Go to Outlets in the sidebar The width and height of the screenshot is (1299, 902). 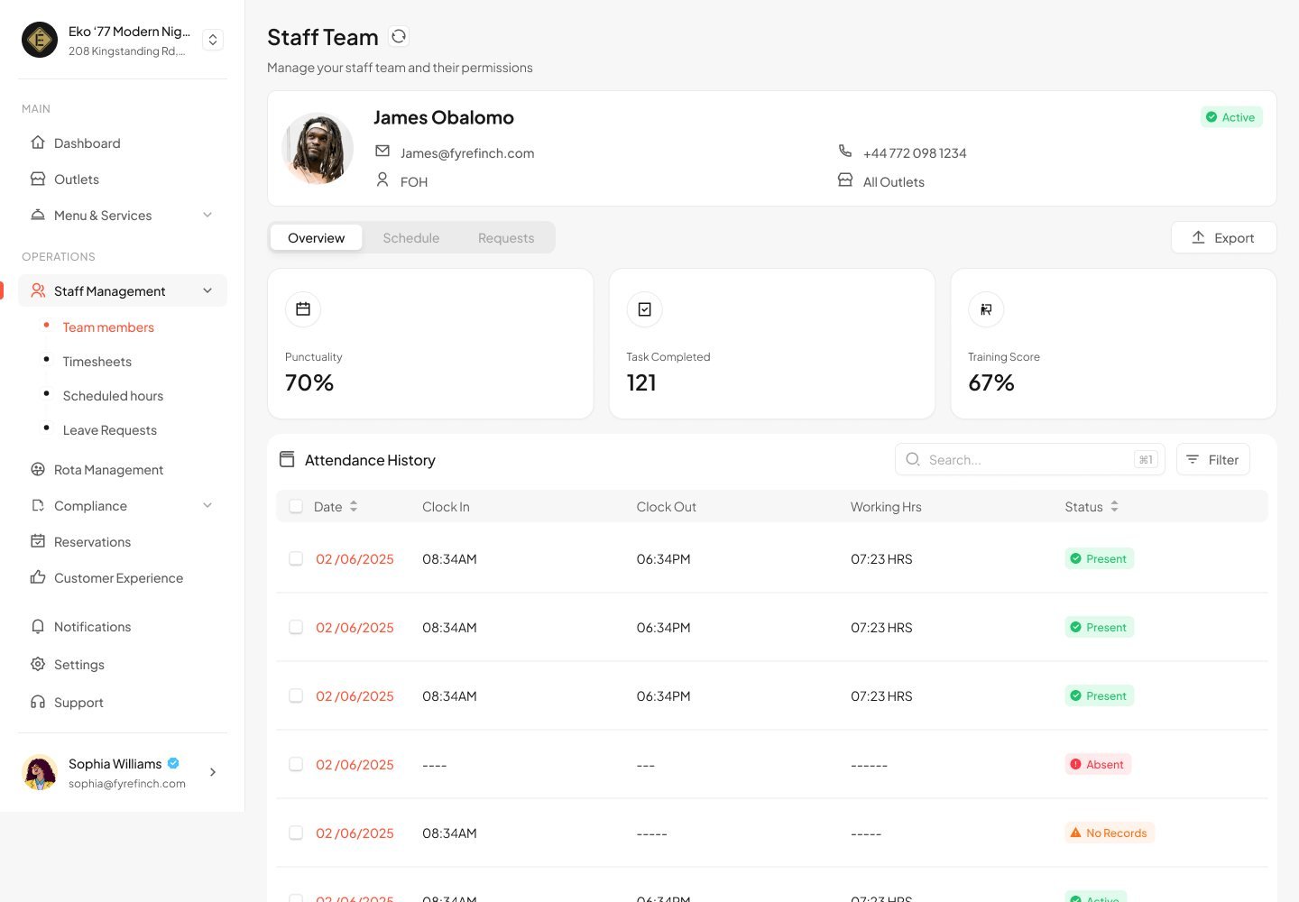tap(77, 179)
